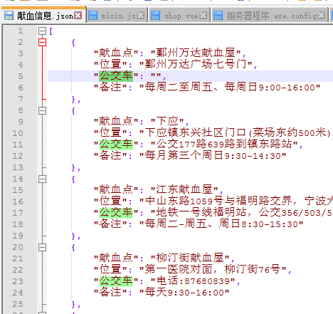Image resolution: width=333 pixels, height=314 pixels.
Task: Switch to the 服务器程序.exe.config tab
Action: [x=270, y=16]
